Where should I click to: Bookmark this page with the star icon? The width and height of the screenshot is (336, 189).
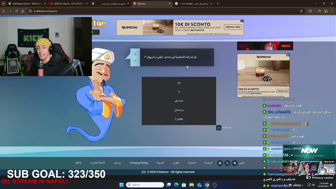click(x=301, y=11)
